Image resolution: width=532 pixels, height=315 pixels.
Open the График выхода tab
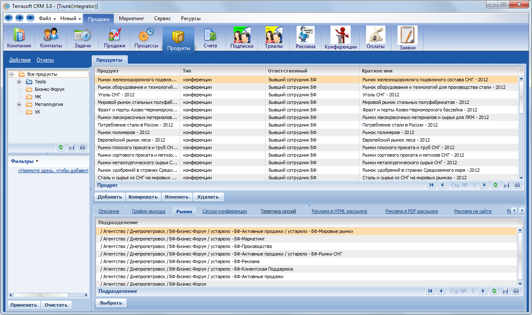point(149,211)
